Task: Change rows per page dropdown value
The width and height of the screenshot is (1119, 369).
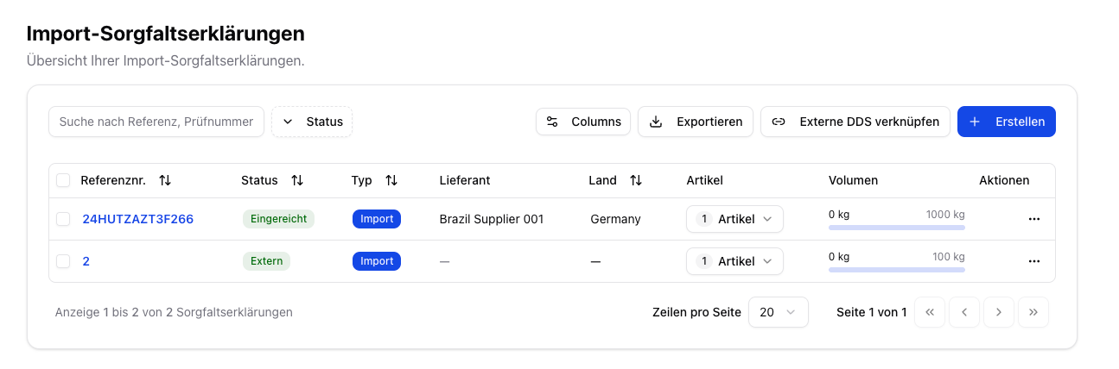Action: [778, 312]
